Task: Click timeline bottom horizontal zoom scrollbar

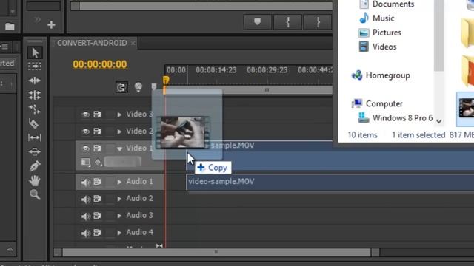Action: click(216, 252)
